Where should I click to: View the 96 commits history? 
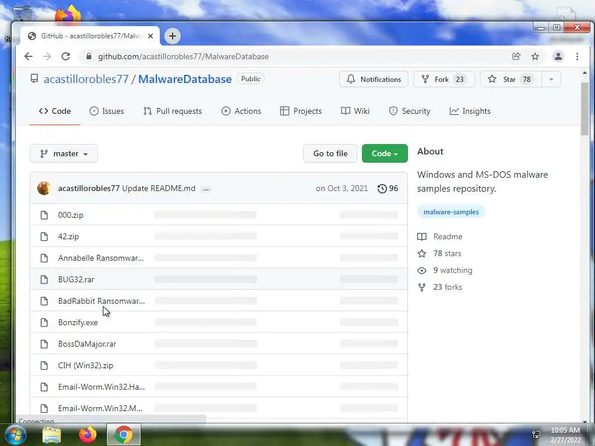(388, 189)
